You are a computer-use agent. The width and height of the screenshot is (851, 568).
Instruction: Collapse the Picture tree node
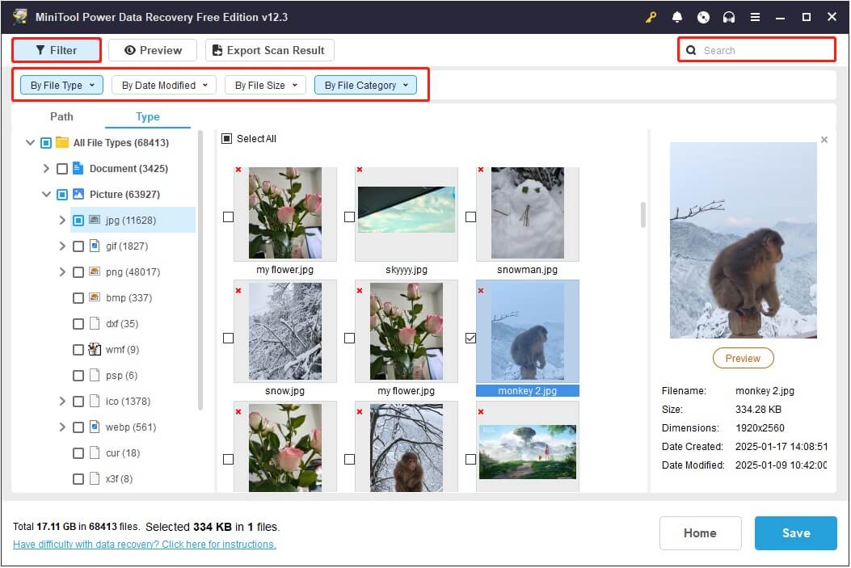point(46,194)
